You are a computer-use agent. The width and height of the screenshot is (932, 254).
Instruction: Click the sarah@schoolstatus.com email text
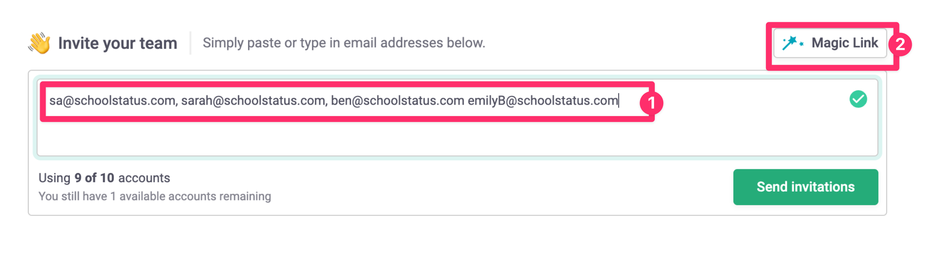[x=253, y=100]
